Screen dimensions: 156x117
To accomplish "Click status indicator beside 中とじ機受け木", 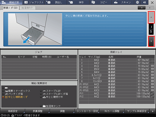I will pos(41,97).
